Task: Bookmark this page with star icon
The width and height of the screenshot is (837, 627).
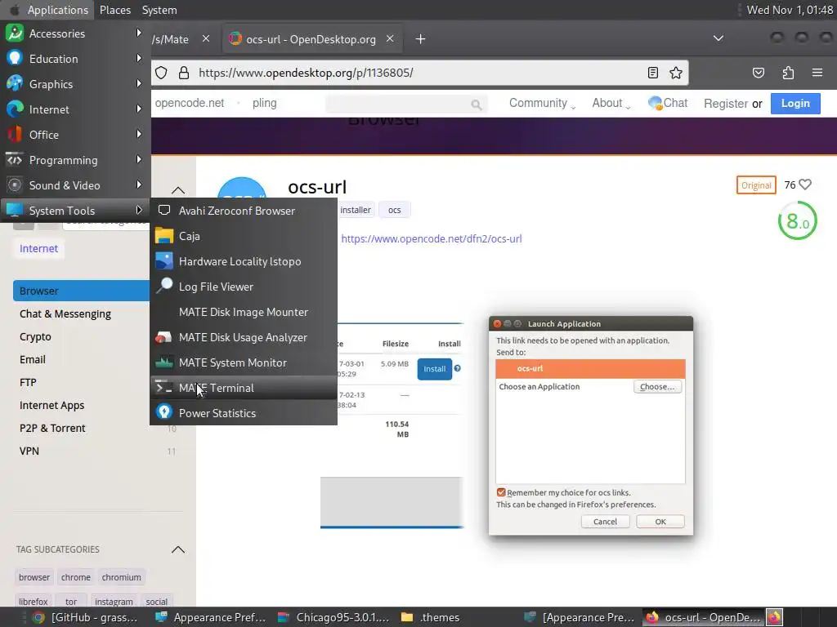Action: (676, 73)
